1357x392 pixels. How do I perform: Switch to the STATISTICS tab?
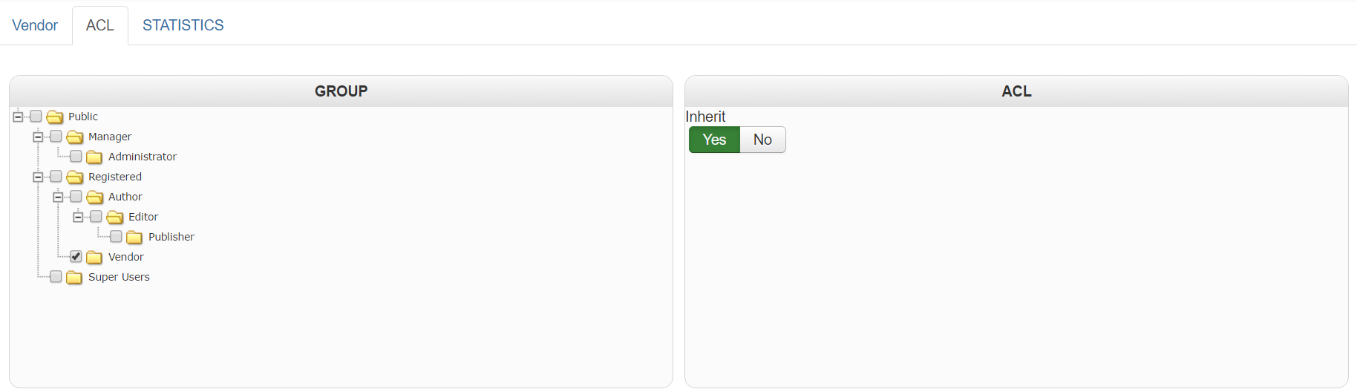point(183,25)
